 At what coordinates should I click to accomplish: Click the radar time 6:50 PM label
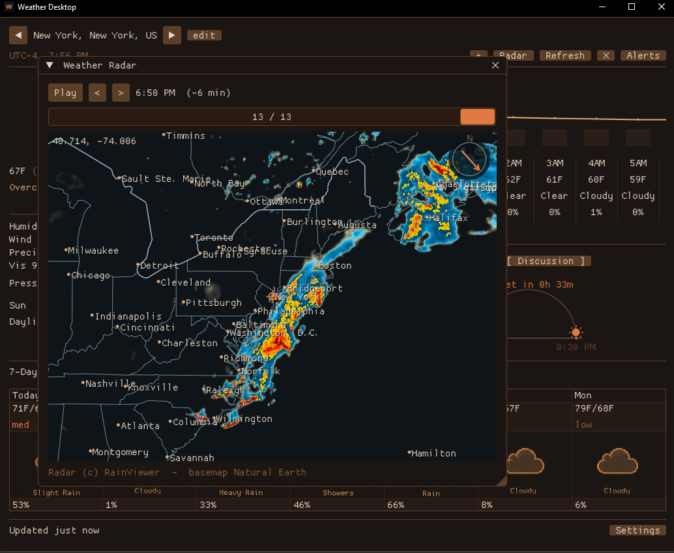click(x=155, y=93)
